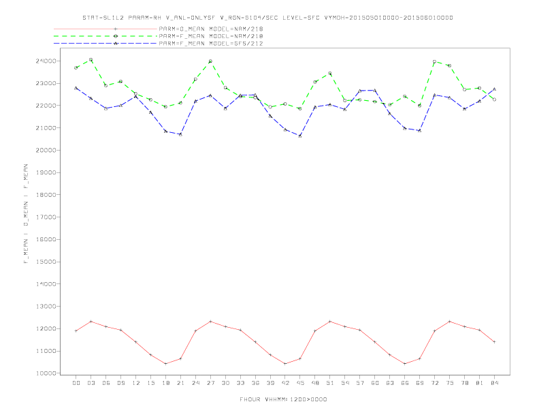Click the chart title starting with STAT=SL1L2
Viewport: 539px width, 417px height.
[x=267, y=18]
